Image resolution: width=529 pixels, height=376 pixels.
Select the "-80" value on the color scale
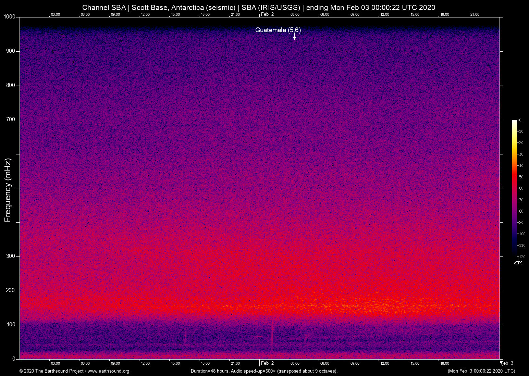pos(520,211)
